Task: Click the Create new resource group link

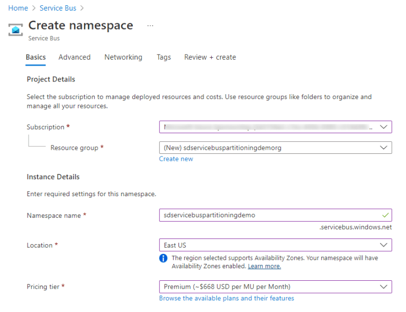Action: pos(176,159)
